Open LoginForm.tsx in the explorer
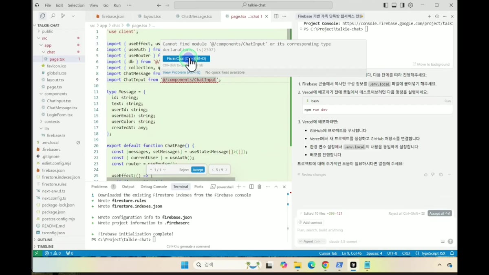The width and height of the screenshot is (489, 275). pos(59,114)
